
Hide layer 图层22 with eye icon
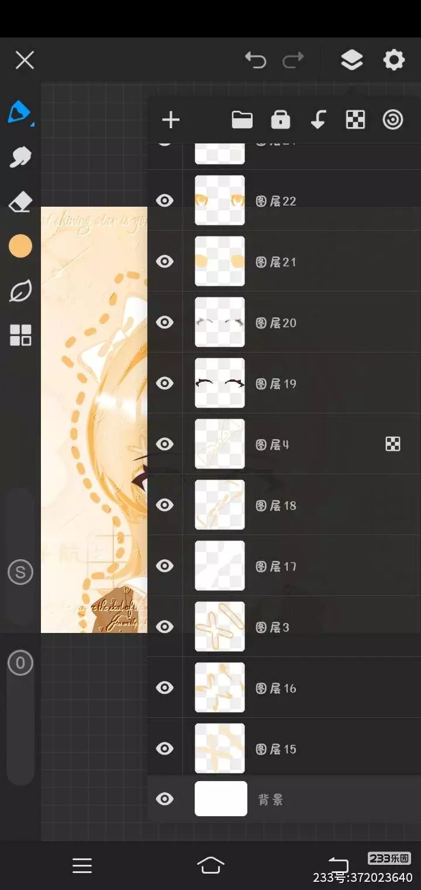[x=165, y=201]
